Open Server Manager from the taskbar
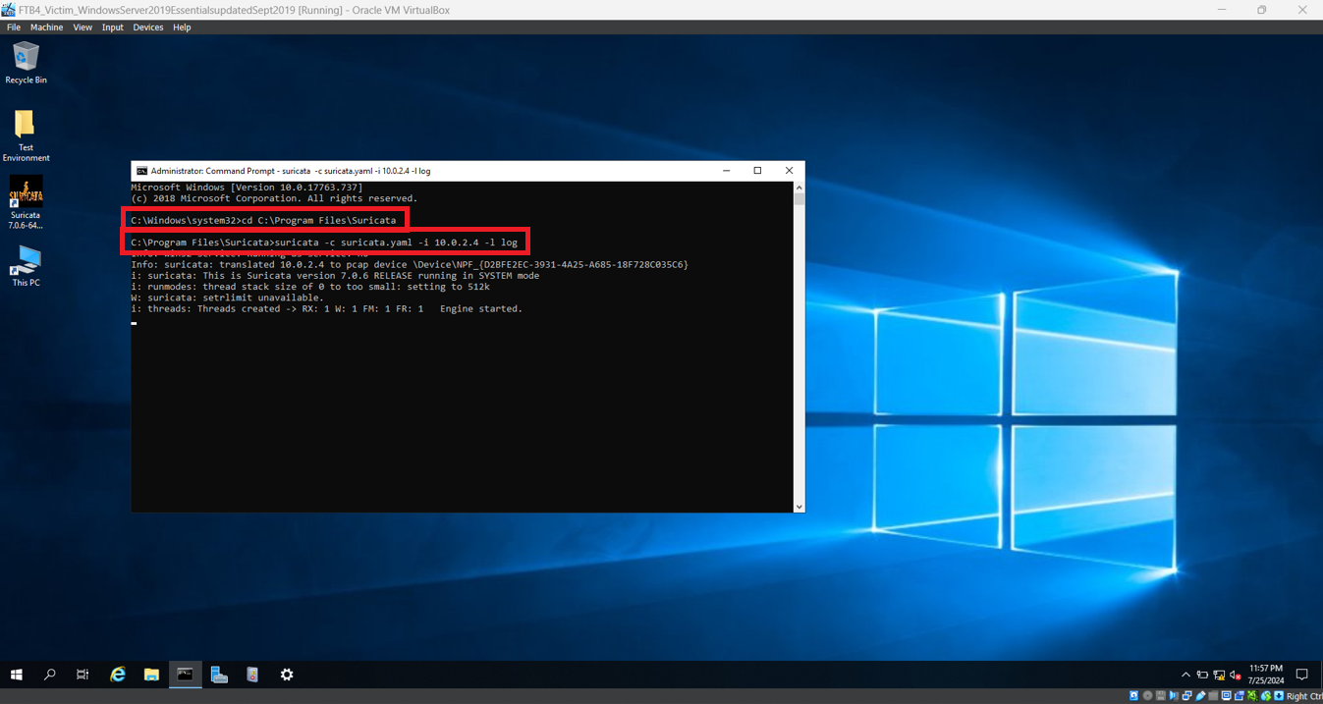Image resolution: width=1323 pixels, height=704 pixels. click(219, 675)
